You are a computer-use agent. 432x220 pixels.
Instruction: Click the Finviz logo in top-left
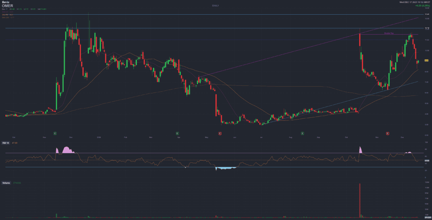click(5, 3)
